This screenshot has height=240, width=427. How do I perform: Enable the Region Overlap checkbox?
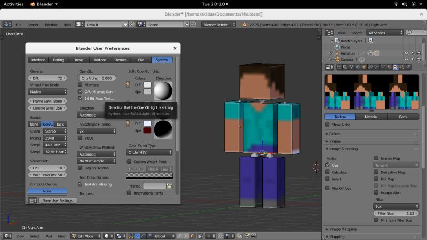[x=80, y=168]
